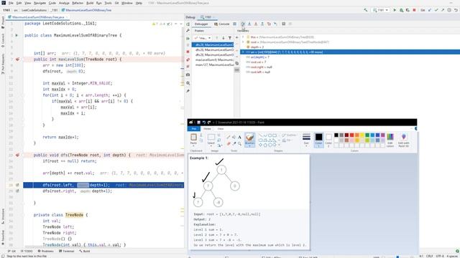Open the Build tool window button

(x=85, y=251)
